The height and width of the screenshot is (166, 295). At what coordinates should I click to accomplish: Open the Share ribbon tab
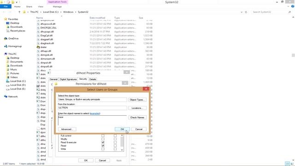point(29,6)
